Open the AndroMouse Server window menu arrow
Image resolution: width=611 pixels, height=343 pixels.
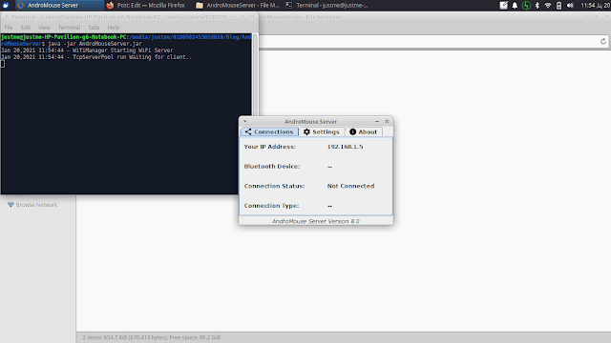pyautogui.click(x=245, y=121)
